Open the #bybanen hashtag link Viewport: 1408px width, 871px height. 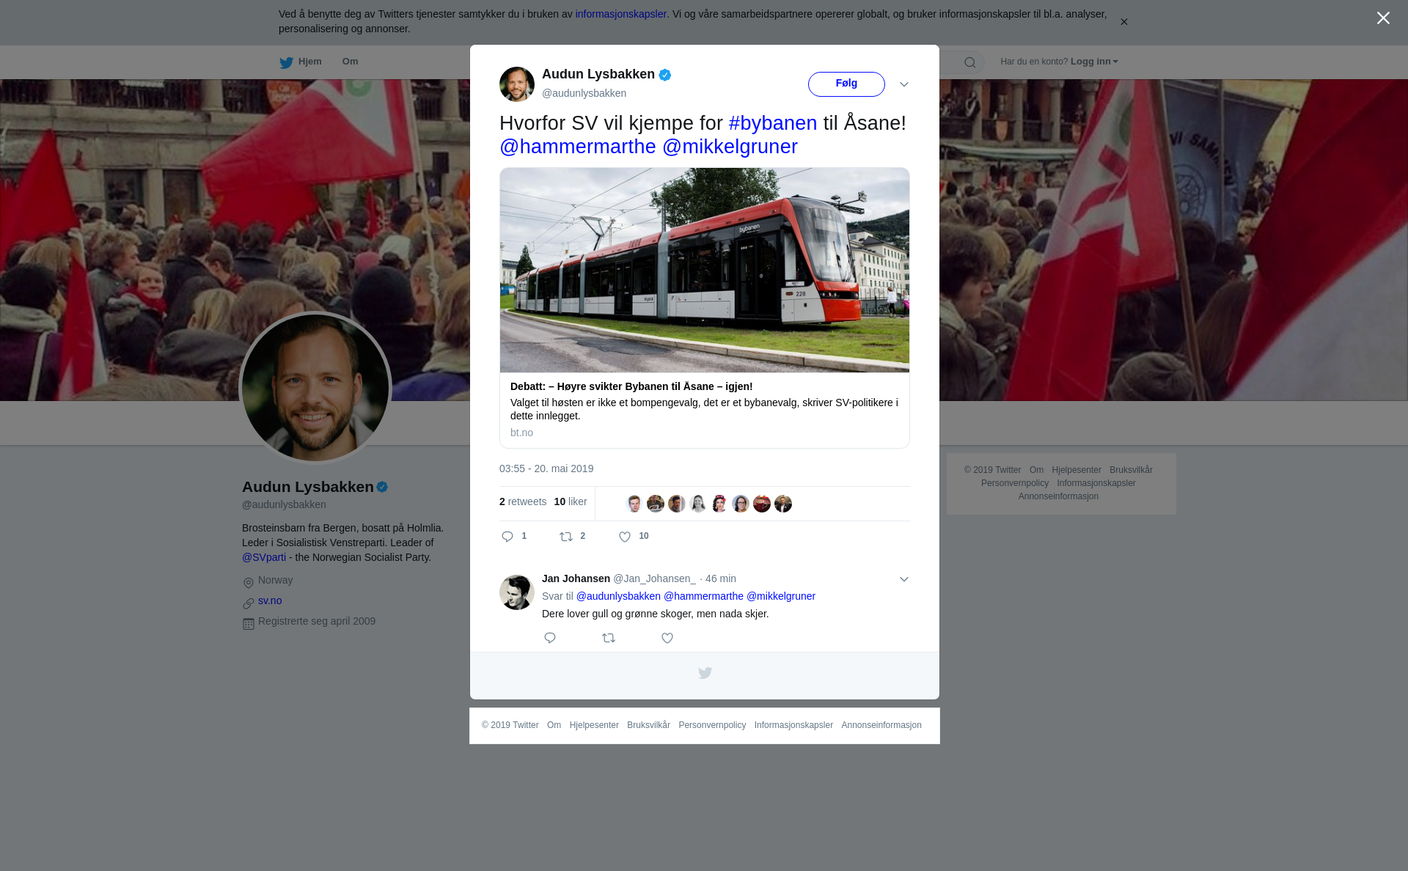(773, 123)
